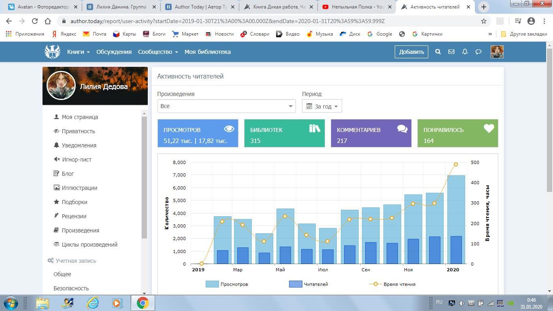Image resolution: width=553 pixels, height=311 pixels.
Task: Click the Author Today eagle logo
Action: coord(52,52)
